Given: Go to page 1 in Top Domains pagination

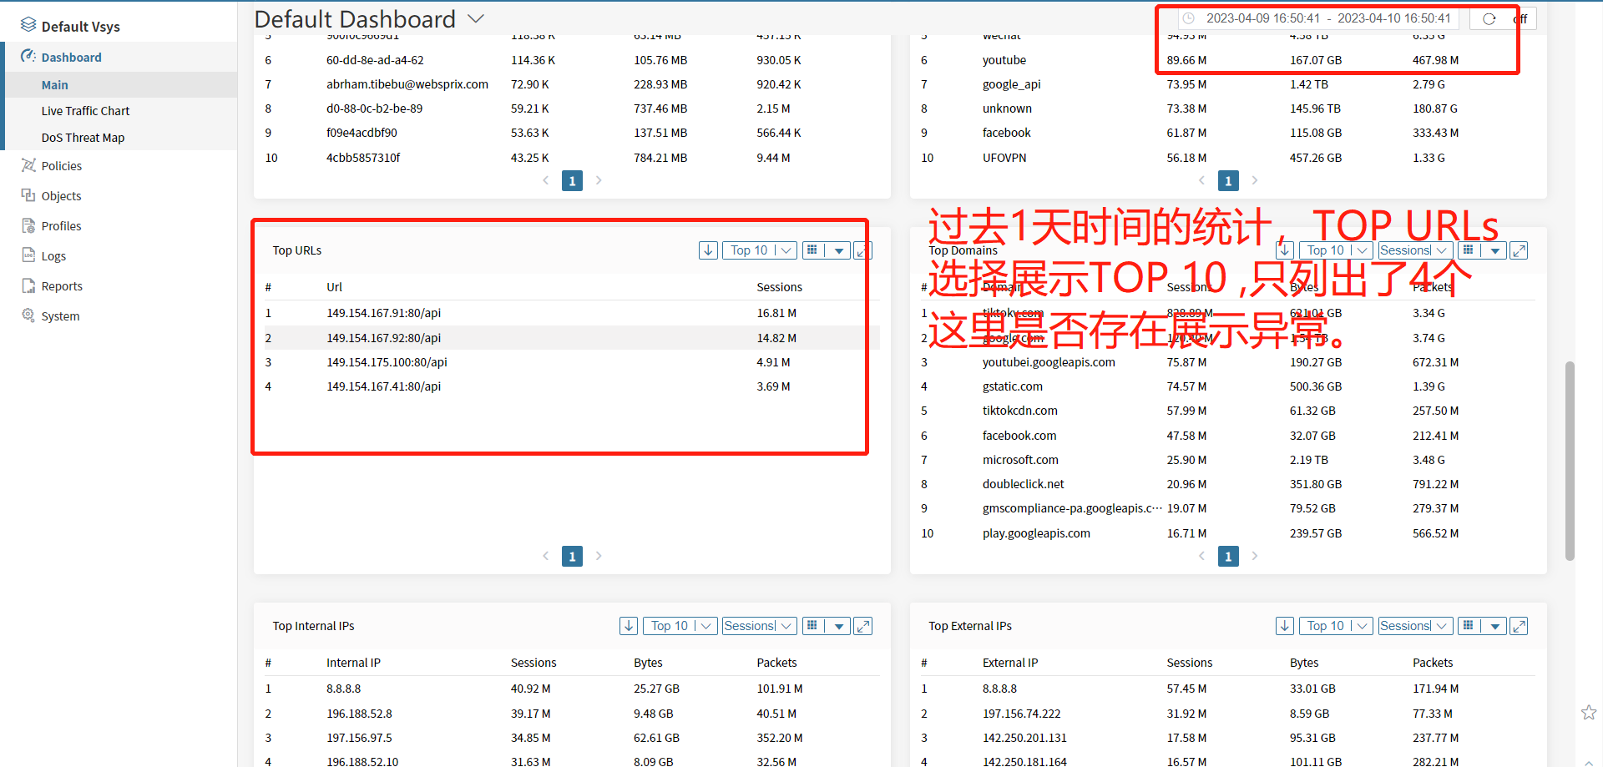Looking at the screenshot, I should tap(1228, 557).
